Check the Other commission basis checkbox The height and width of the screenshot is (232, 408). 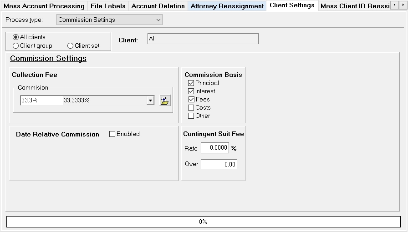[191, 116]
